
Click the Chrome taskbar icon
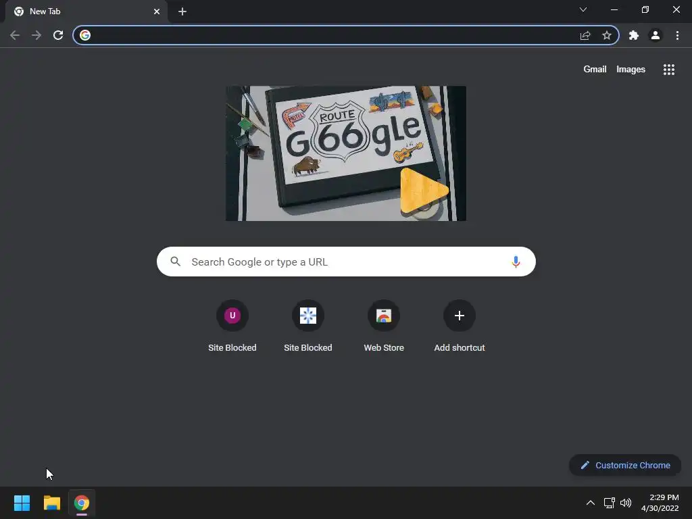(x=82, y=503)
